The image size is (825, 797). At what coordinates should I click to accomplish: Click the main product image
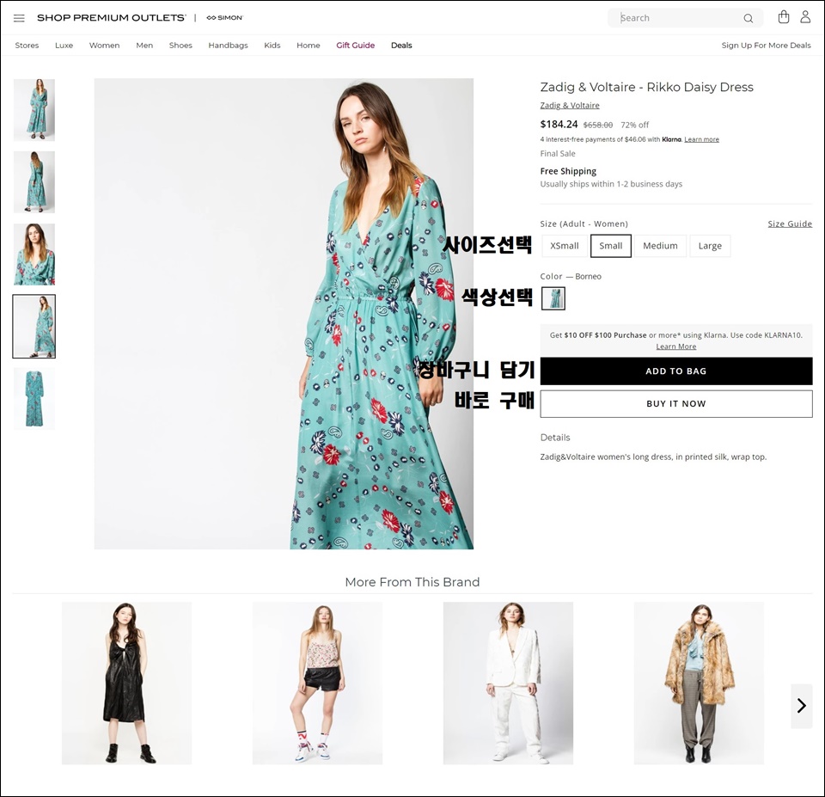(x=284, y=314)
